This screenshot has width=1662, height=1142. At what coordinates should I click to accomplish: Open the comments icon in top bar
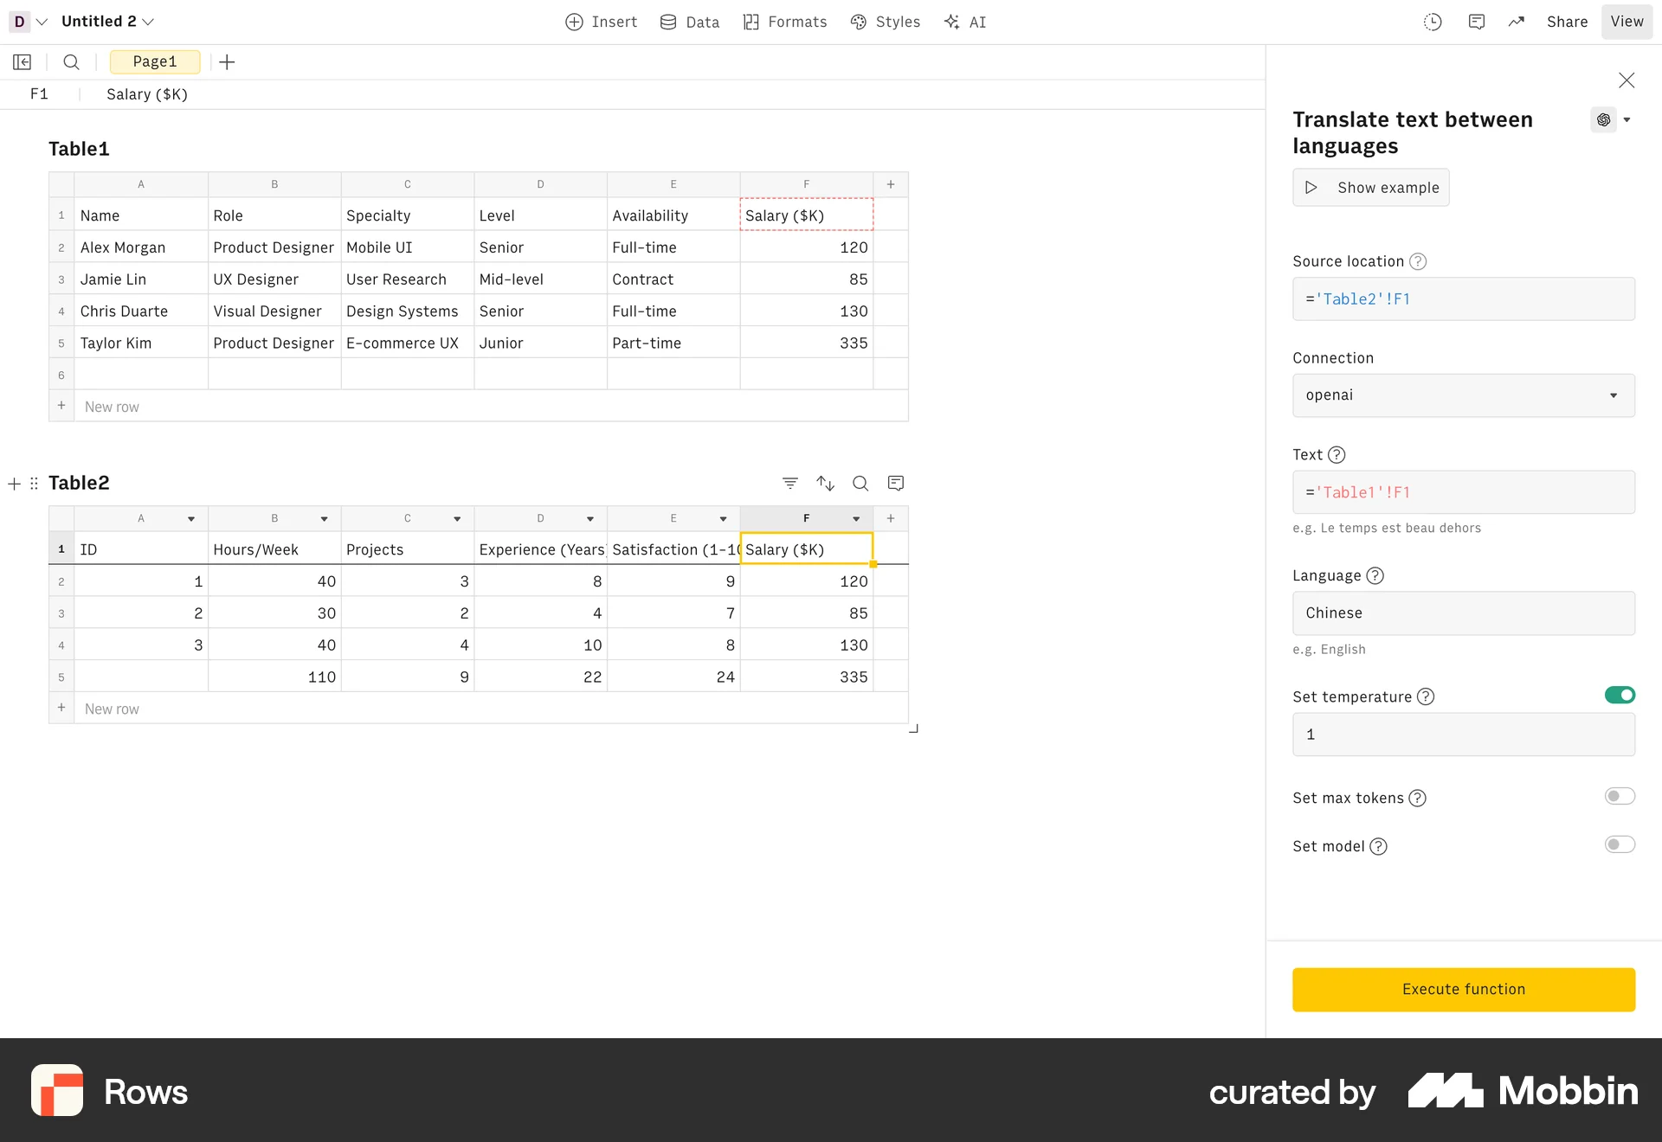coord(1477,22)
